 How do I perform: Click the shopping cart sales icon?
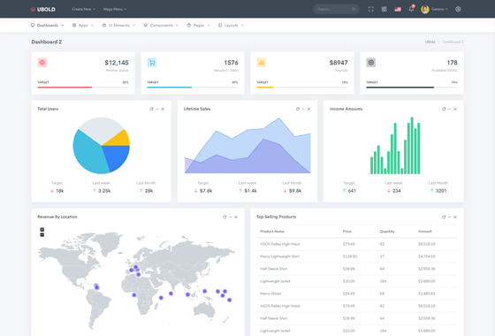click(x=152, y=62)
